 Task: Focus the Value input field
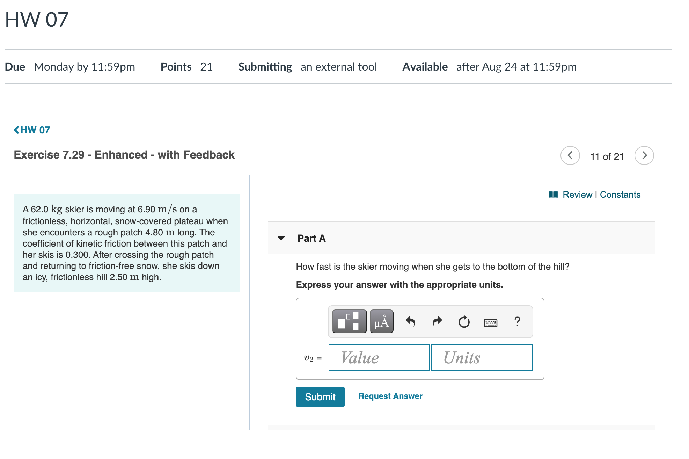click(x=379, y=358)
